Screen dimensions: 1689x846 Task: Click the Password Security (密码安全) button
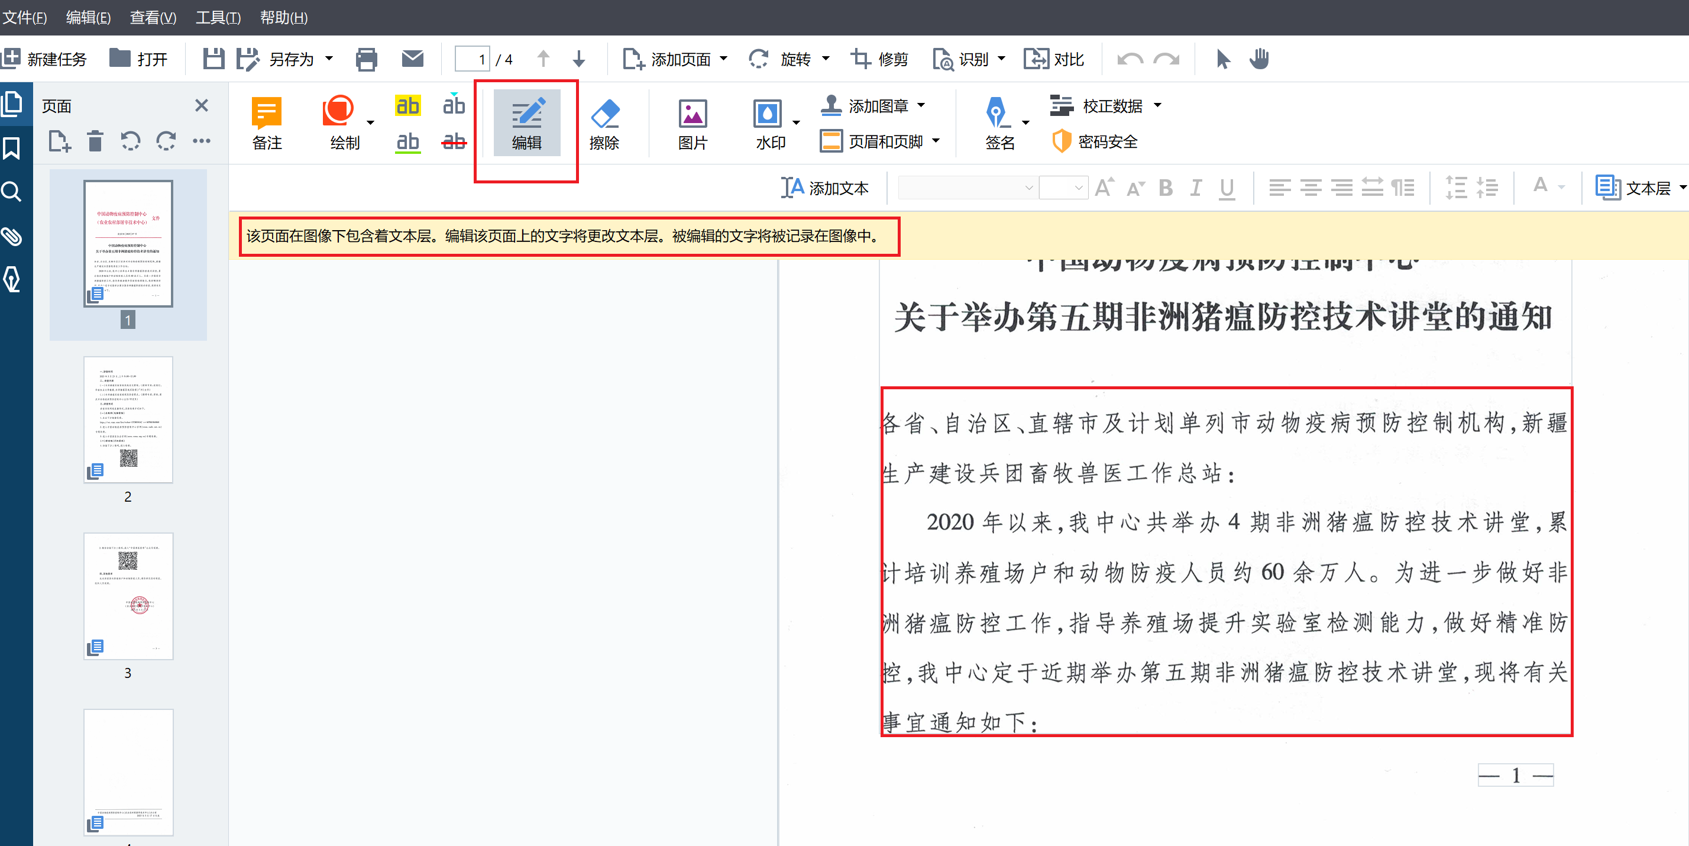tap(1095, 141)
